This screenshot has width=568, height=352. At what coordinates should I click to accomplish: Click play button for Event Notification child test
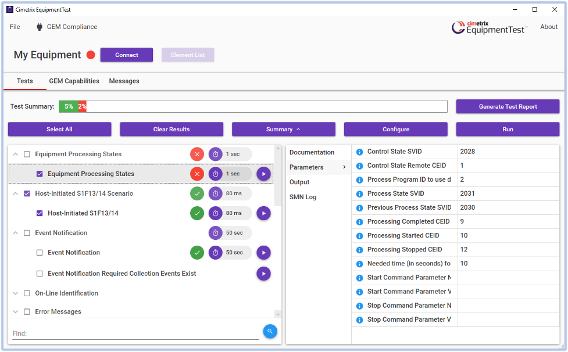point(264,253)
